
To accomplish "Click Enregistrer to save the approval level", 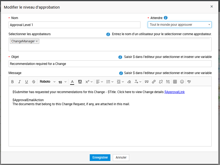I will [x=100, y=157].
